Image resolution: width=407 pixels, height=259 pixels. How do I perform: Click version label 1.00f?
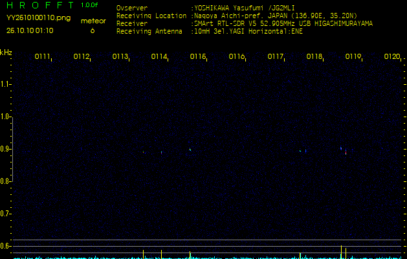[89, 5]
